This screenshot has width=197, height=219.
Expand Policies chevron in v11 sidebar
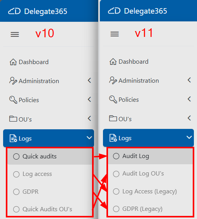pyautogui.click(x=189, y=99)
